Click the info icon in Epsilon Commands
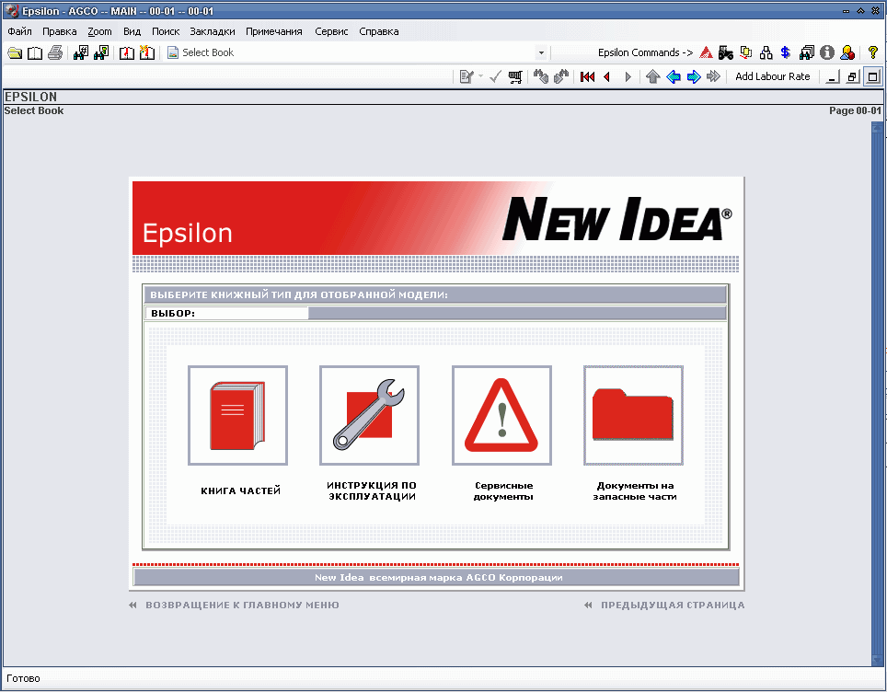The image size is (887, 692). click(825, 52)
